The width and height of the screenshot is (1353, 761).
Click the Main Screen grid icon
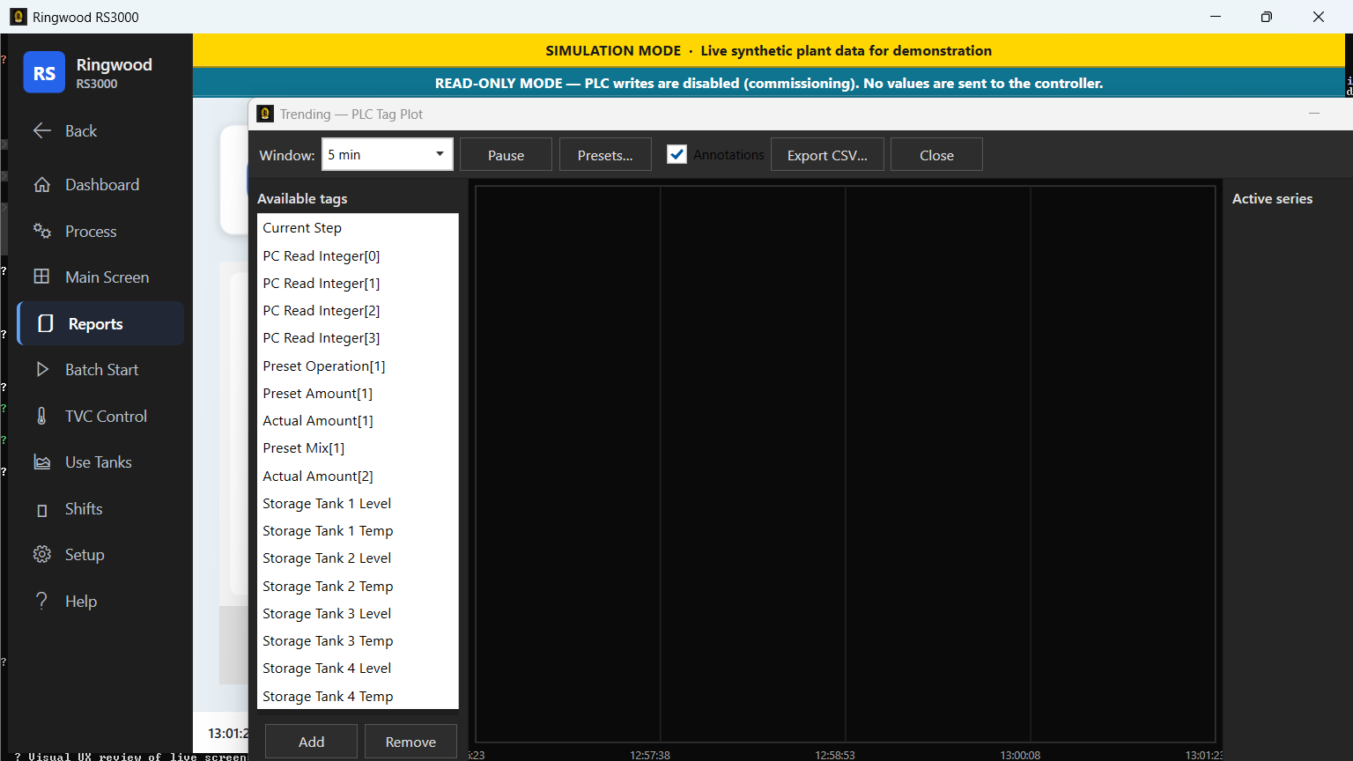point(41,277)
